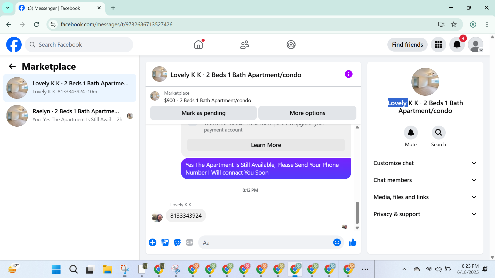Open the notifications bell with badge 3

[457, 45]
